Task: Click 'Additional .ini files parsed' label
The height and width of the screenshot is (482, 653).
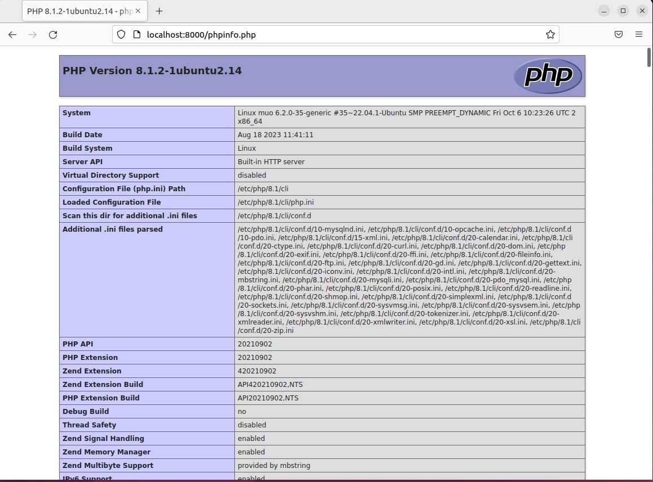Action: [113, 229]
